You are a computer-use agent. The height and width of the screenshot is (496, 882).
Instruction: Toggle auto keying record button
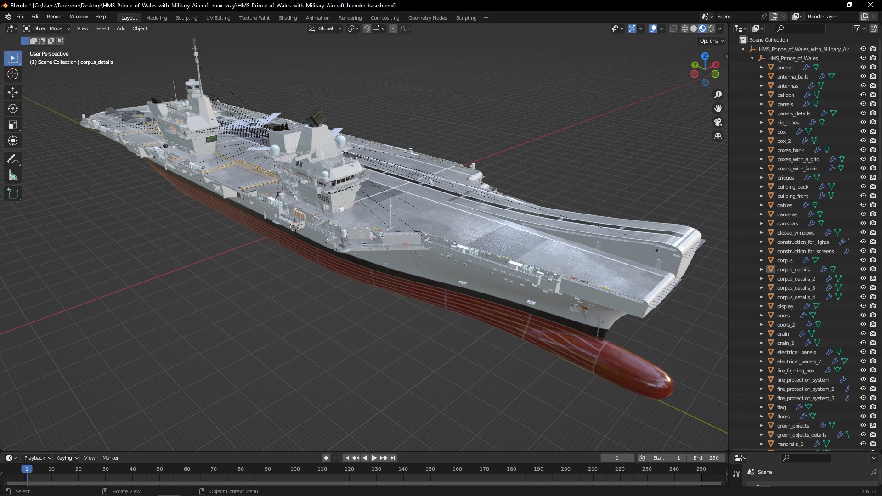tap(326, 458)
